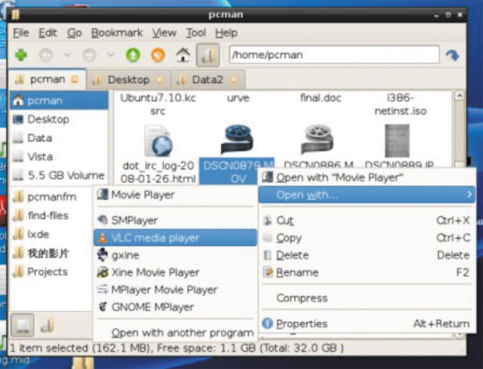Choose Movie Player in submenu
Image resolution: width=483 pixels, height=369 pixels.
point(175,195)
